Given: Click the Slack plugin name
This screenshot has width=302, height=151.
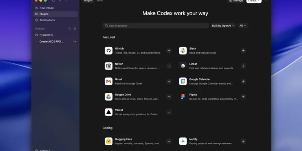Looking at the screenshot, I should click(x=193, y=48).
